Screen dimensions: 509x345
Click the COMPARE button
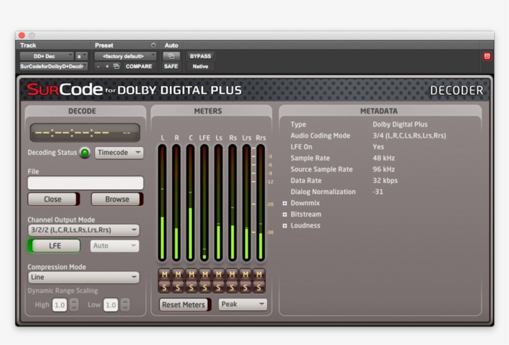click(x=139, y=66)
